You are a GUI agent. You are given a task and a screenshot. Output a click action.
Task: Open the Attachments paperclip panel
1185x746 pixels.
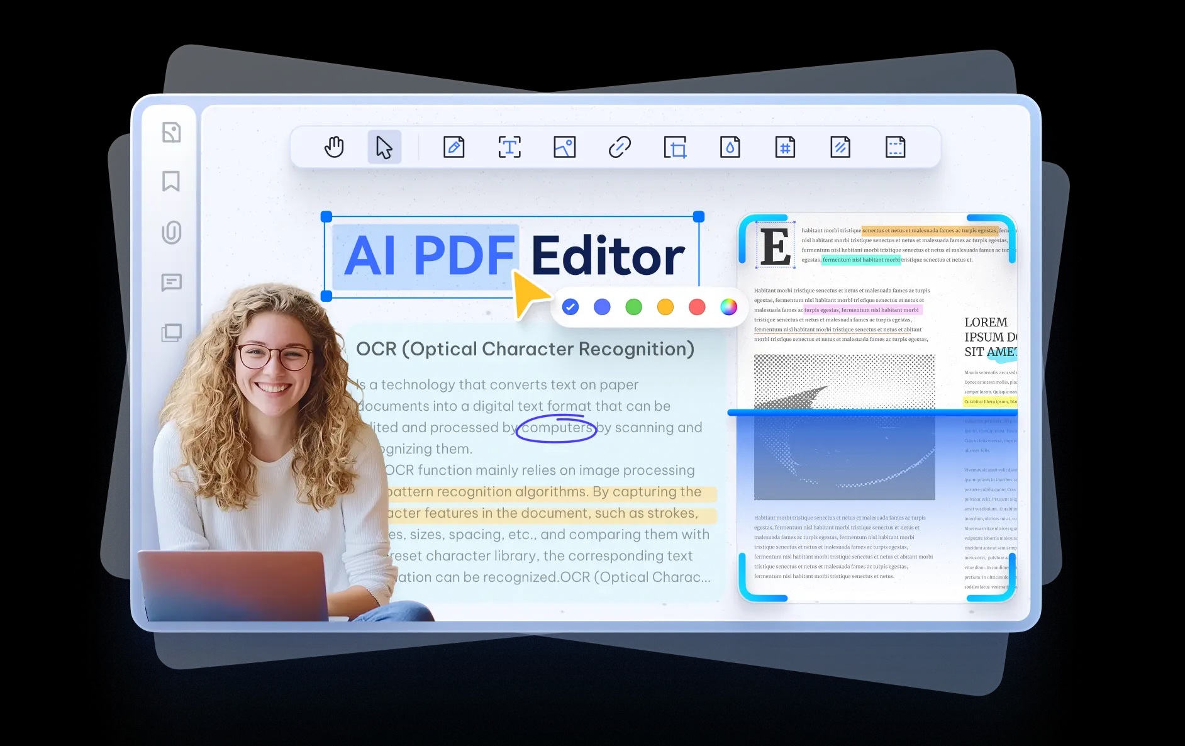click(x=171, y=232)
